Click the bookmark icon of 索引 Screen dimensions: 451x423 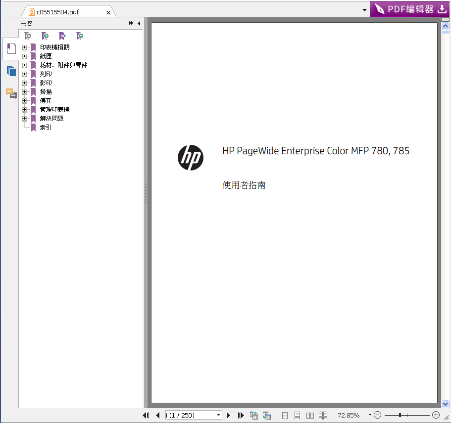[33, 127]
